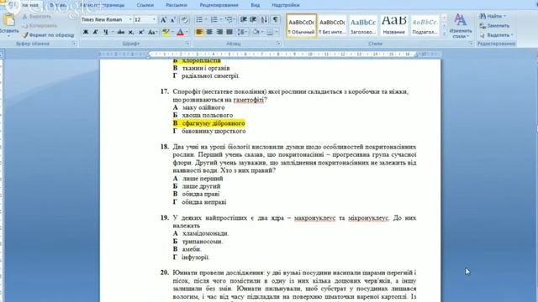Open the Shading color dropdown arrow

(262, 32)
